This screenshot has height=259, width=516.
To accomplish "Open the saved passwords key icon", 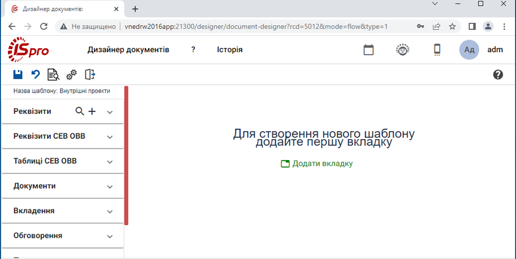I will click(420, 26).
